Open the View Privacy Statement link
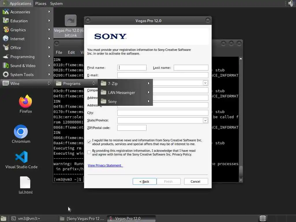Screen dimensions: 296x222 [x=105, y=165]
